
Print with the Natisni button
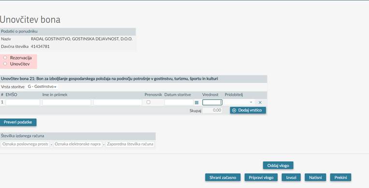pos(315,177)
